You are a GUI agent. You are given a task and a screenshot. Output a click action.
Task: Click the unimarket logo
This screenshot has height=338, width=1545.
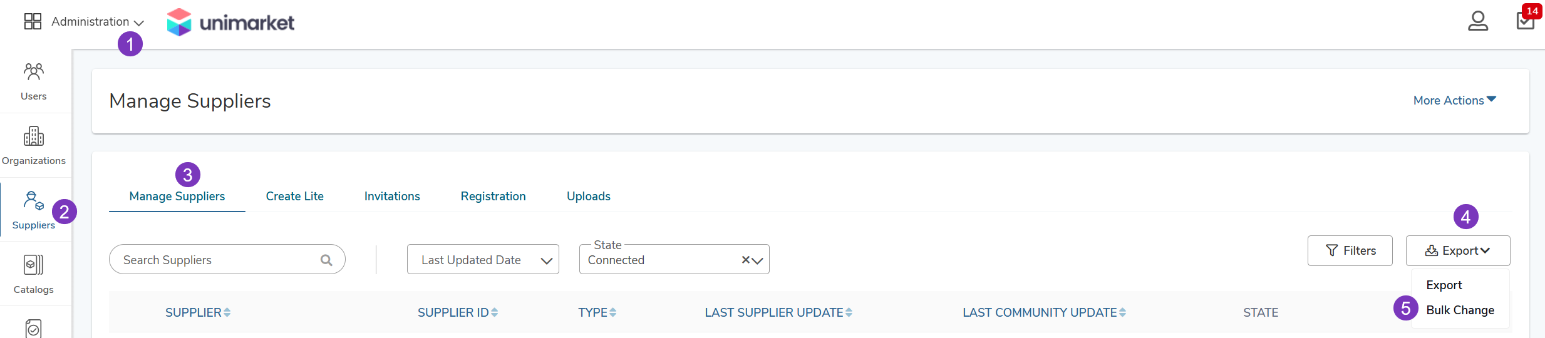230,23
